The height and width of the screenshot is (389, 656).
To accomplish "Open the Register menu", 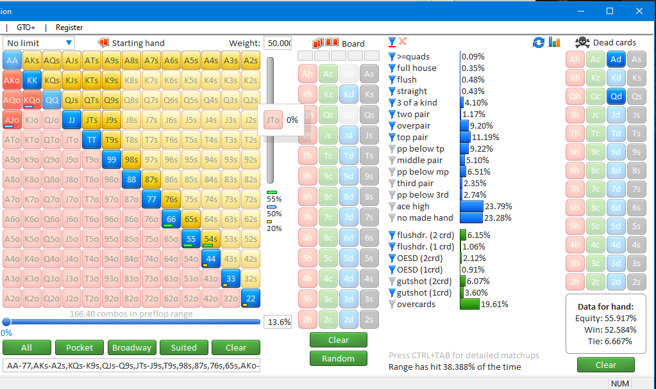I will [x=69, y=28].
